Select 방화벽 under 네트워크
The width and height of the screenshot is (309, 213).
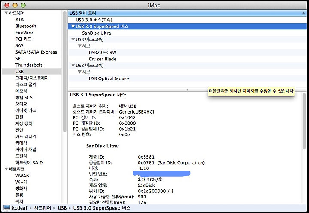pos(21,189)
